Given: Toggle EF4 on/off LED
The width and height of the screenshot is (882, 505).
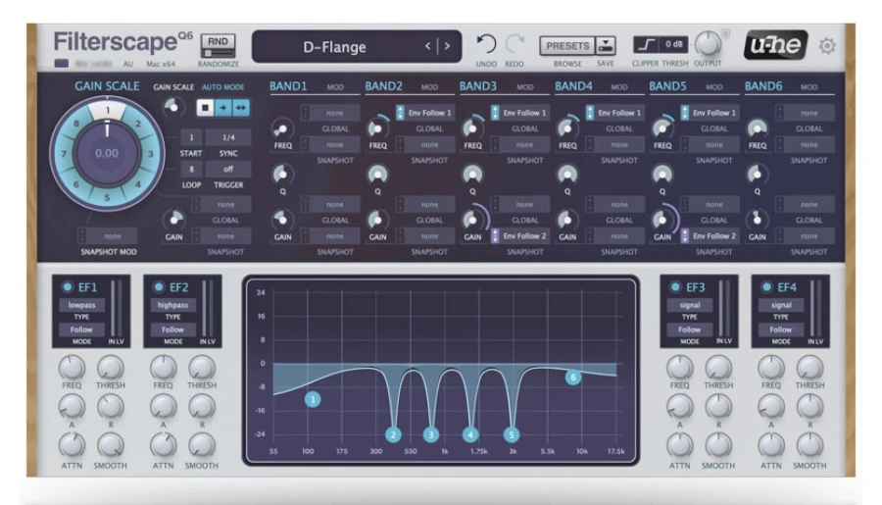Looking at the screenshot, I should point(766,287).
